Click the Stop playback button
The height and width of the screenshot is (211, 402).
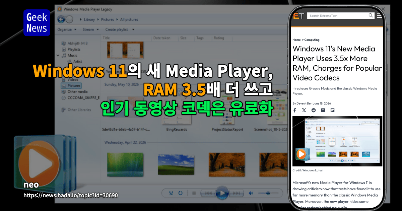194,193
